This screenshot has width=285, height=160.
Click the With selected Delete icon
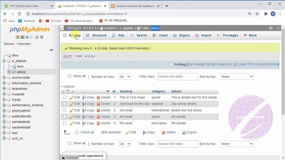point(163,132)
